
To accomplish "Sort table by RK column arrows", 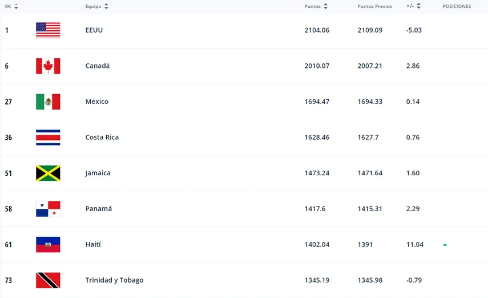I will [16, 6].
